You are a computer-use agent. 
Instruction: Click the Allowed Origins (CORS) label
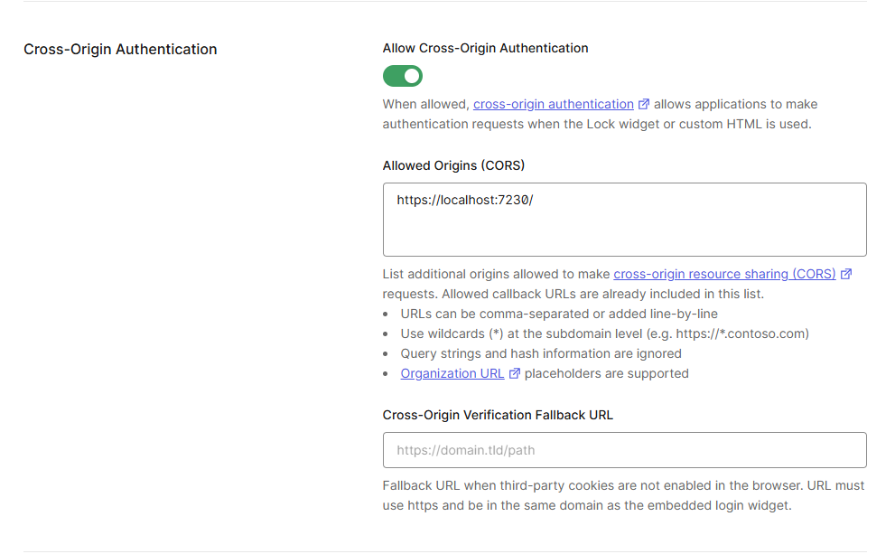click(453, 165)
